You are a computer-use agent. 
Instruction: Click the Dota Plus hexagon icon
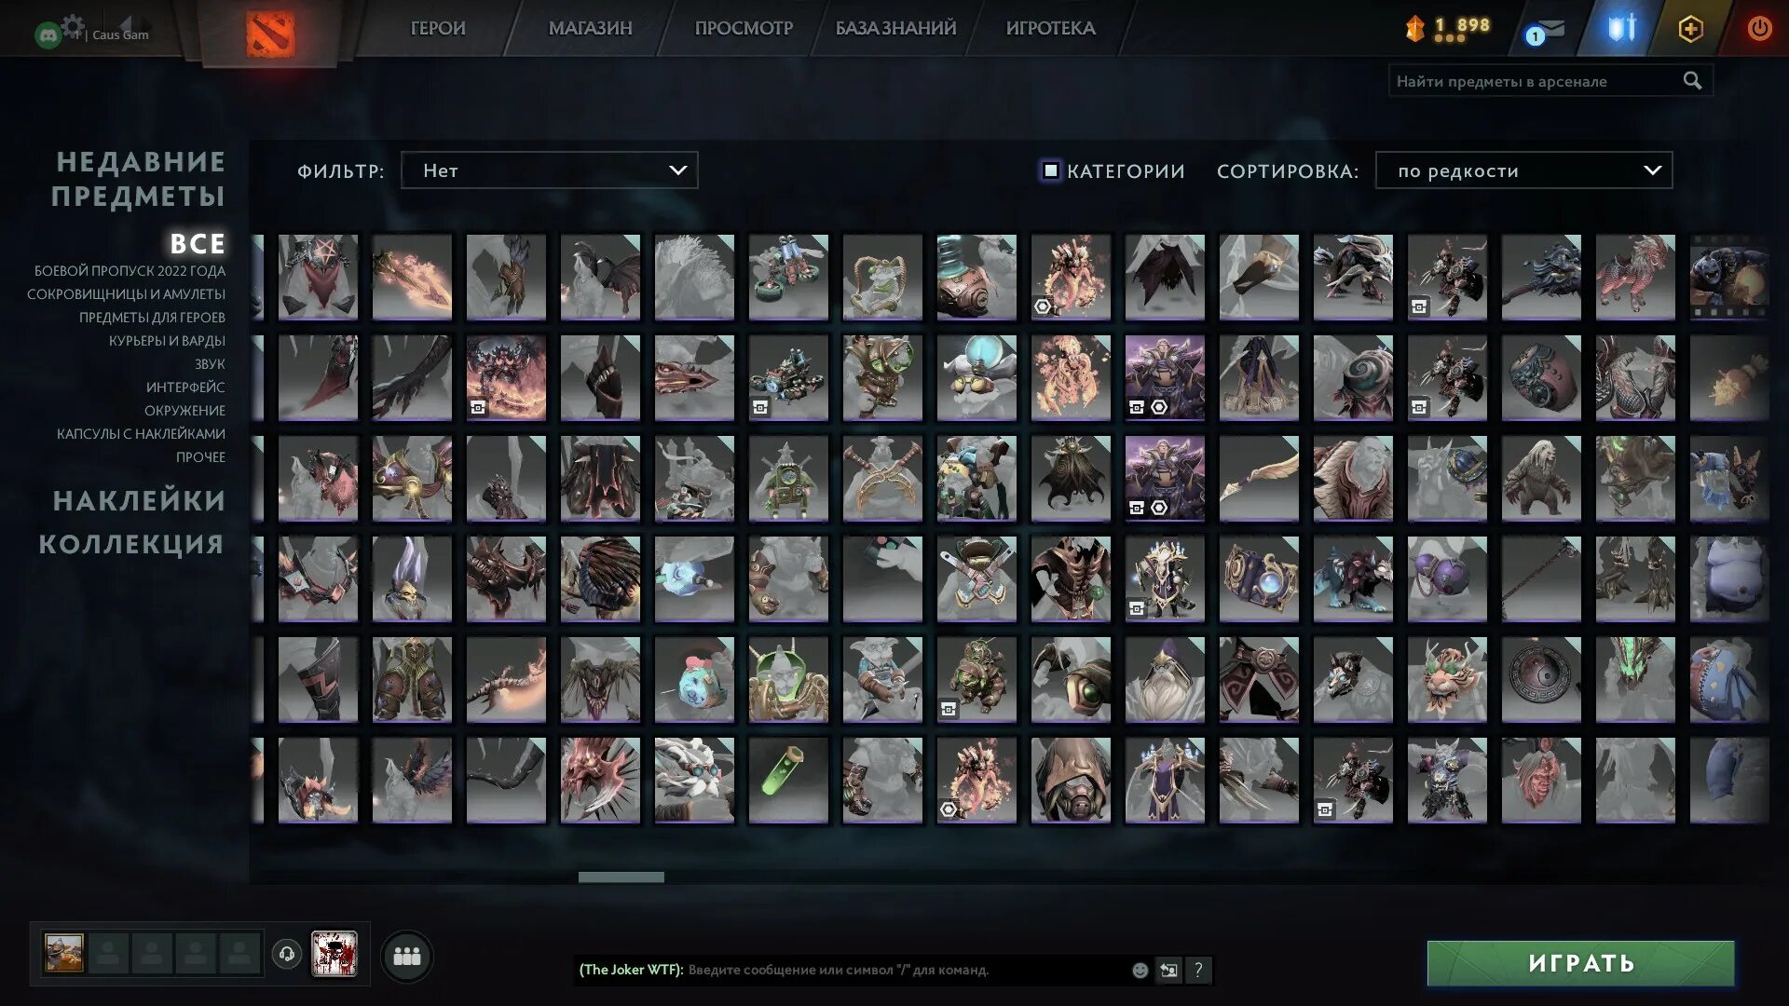coord(1690,29)
